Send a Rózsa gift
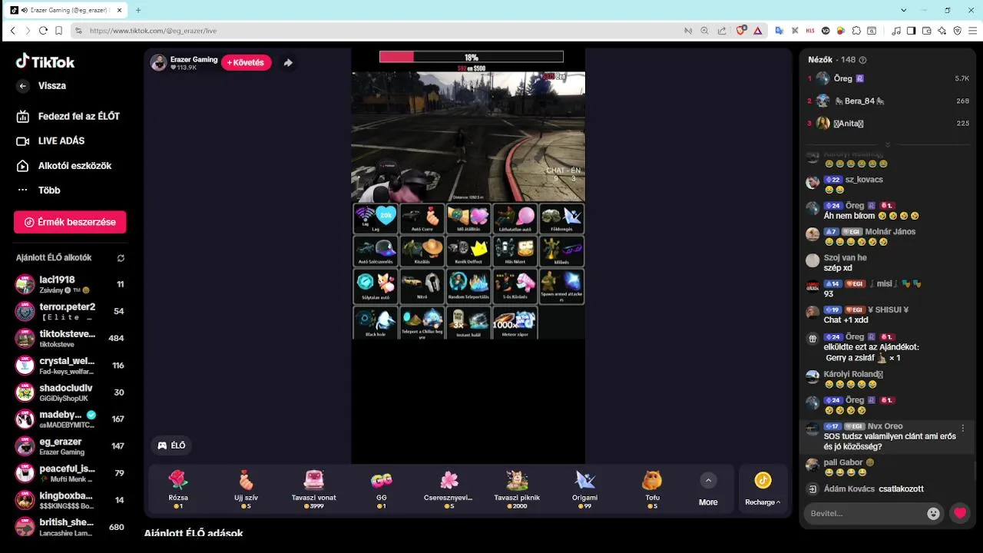The height and width of the screenshot is (553, 983). point(178,488)
